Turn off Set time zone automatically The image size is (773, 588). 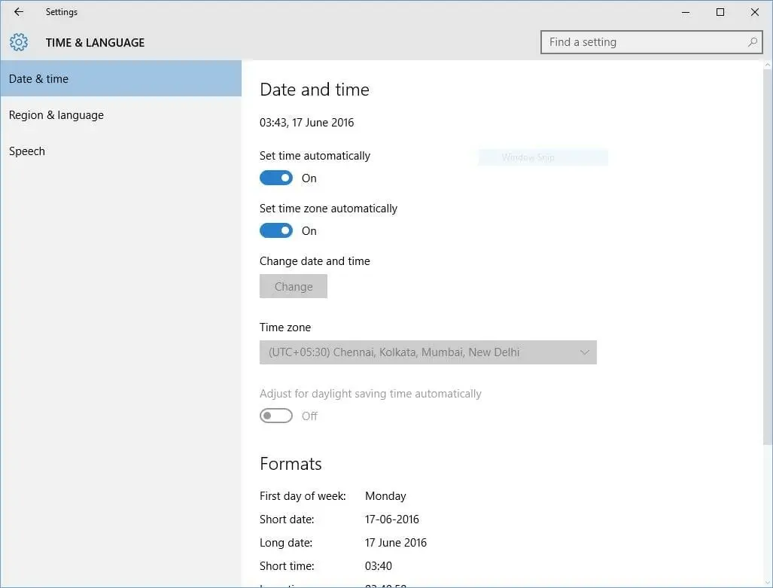coord(276,231)
